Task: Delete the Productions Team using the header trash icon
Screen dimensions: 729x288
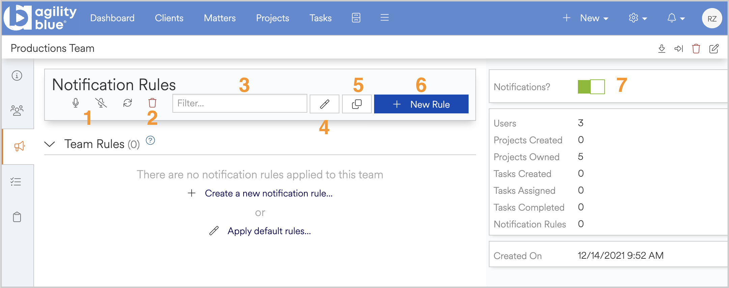Action: (x=696, y=49)
